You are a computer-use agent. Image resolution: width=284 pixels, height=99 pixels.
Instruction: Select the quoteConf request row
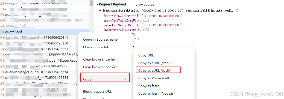[45, 32]
